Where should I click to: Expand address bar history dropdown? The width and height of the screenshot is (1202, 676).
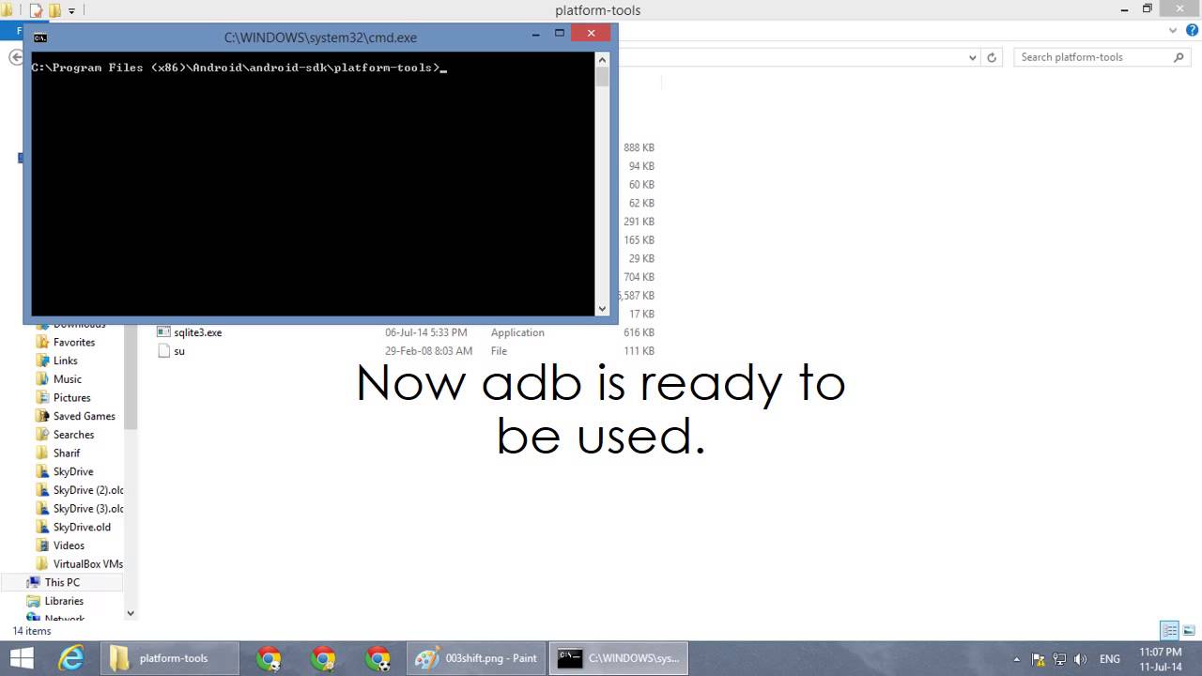pyautogui.click(x=973, y=57)
